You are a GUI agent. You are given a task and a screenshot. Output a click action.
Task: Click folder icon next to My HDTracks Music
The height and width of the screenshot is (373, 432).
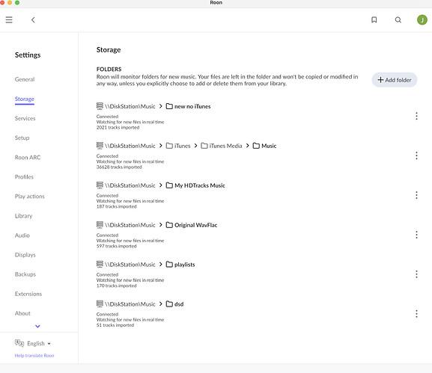169,185
